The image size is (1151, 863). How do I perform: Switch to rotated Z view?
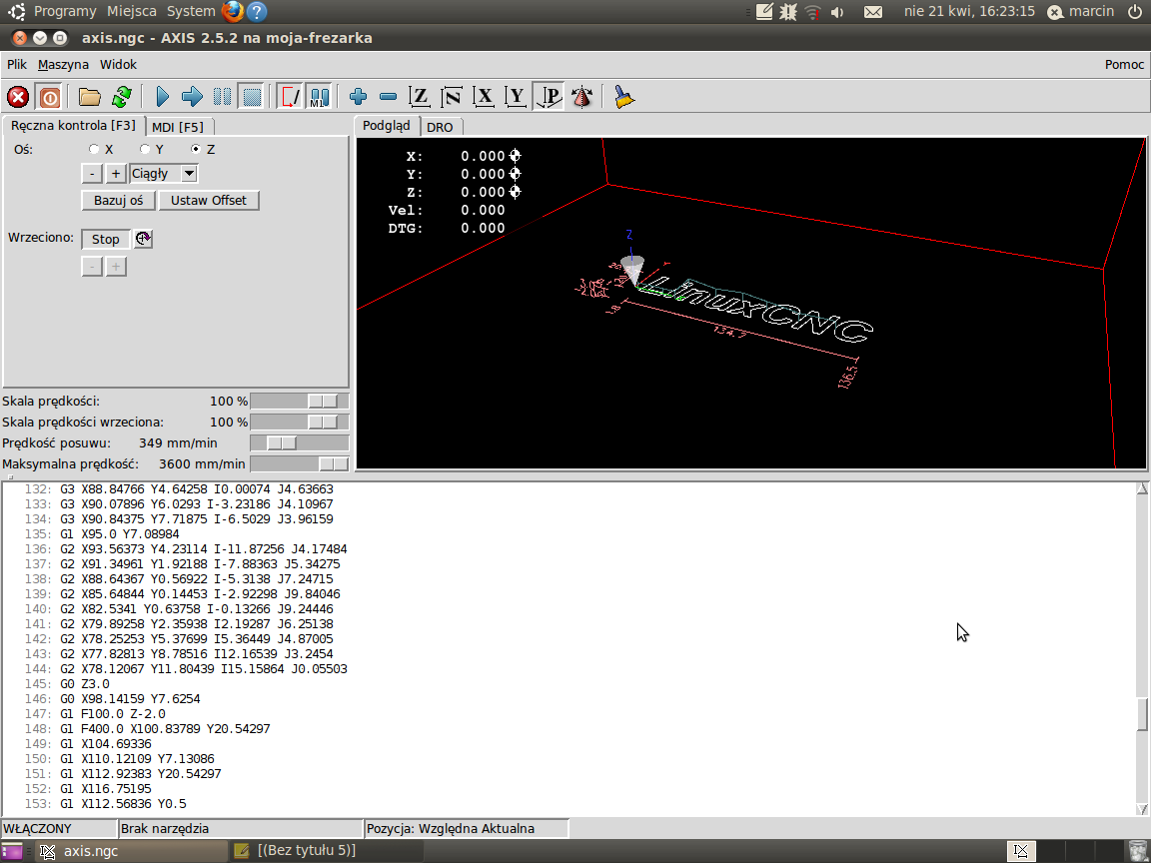pyautogui.click(x=451, y=97)
